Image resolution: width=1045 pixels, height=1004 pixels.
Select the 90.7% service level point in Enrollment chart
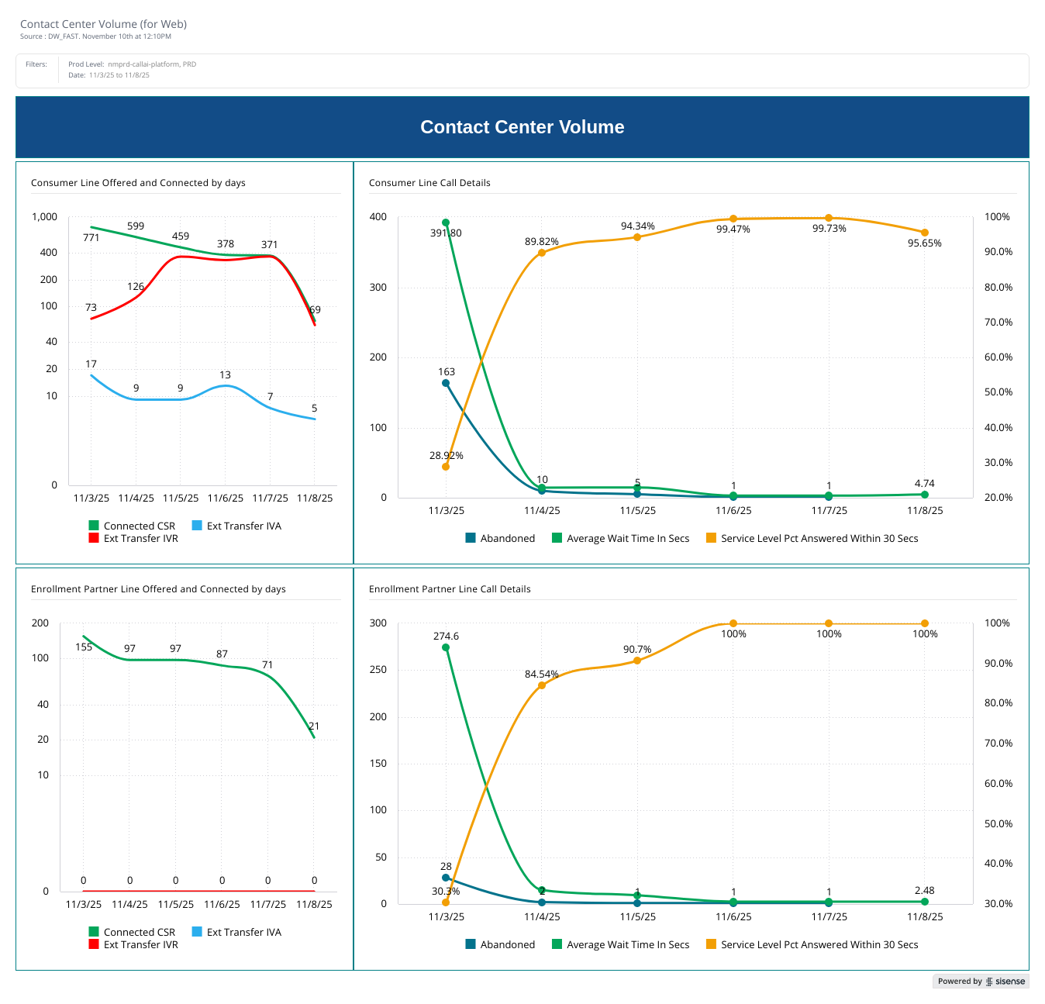637,661
